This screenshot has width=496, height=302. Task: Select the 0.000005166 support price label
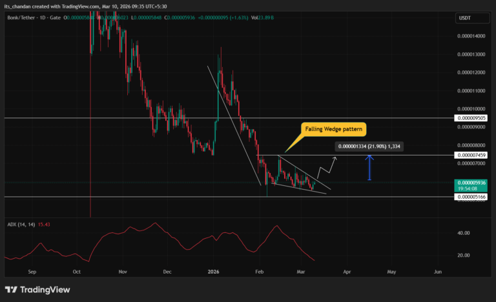coord(471,197)
